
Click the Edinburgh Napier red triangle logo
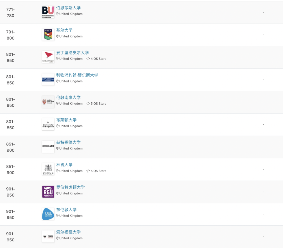[48, 57]
